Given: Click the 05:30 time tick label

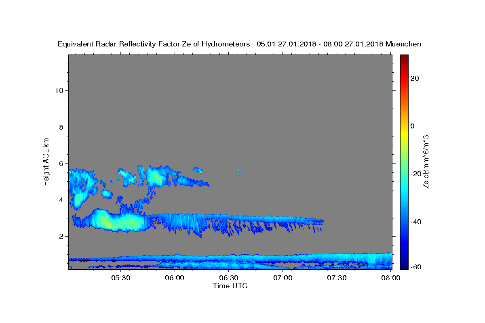Looking at the screenshot, I should (121, 278).
